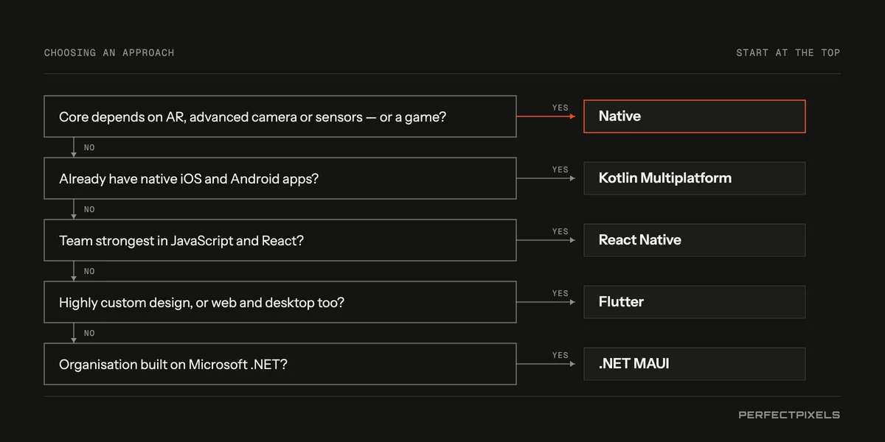Select the .NET MAUI result box
This screenshot has height=442, width=885.
pos(695,364)
